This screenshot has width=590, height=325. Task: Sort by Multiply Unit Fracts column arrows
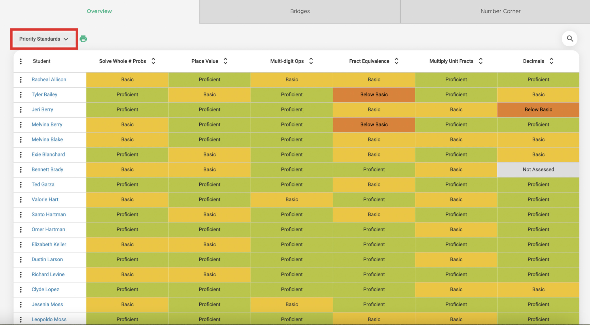coord(481,61)
